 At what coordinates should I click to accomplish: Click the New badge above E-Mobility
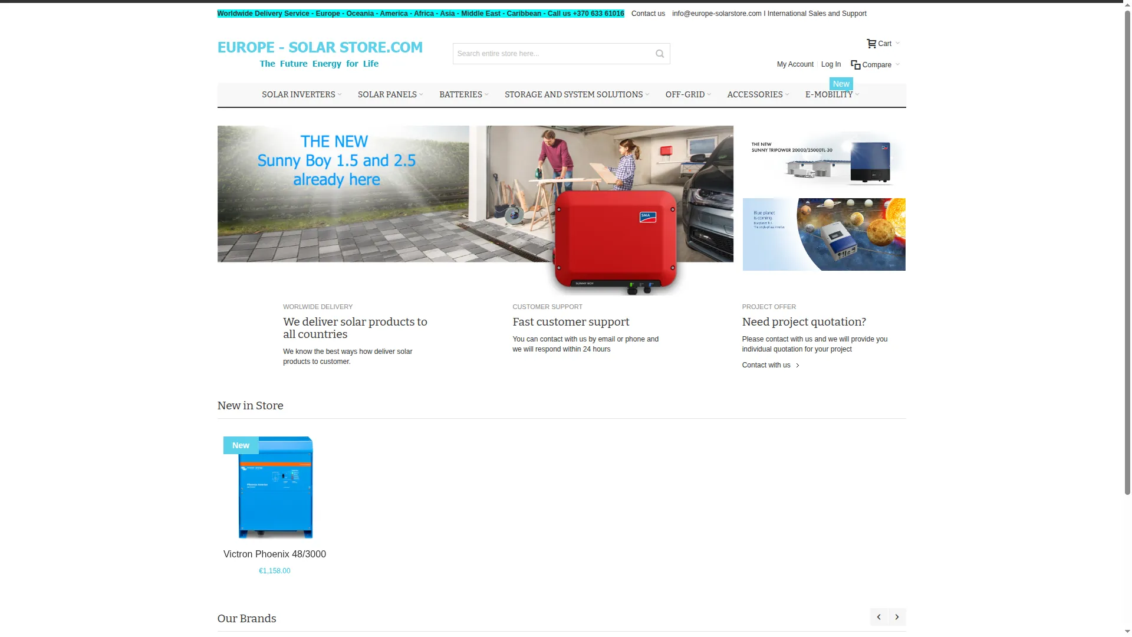(x=841, y=84)
